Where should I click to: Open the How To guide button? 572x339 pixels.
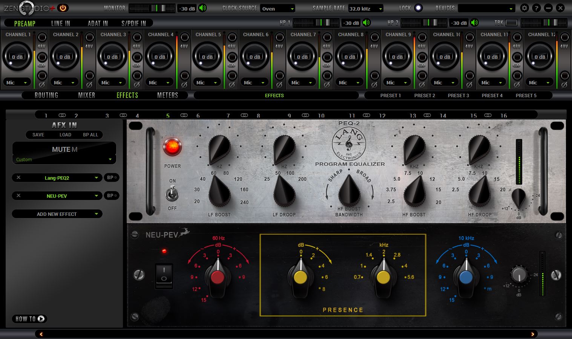click(30, 319)
